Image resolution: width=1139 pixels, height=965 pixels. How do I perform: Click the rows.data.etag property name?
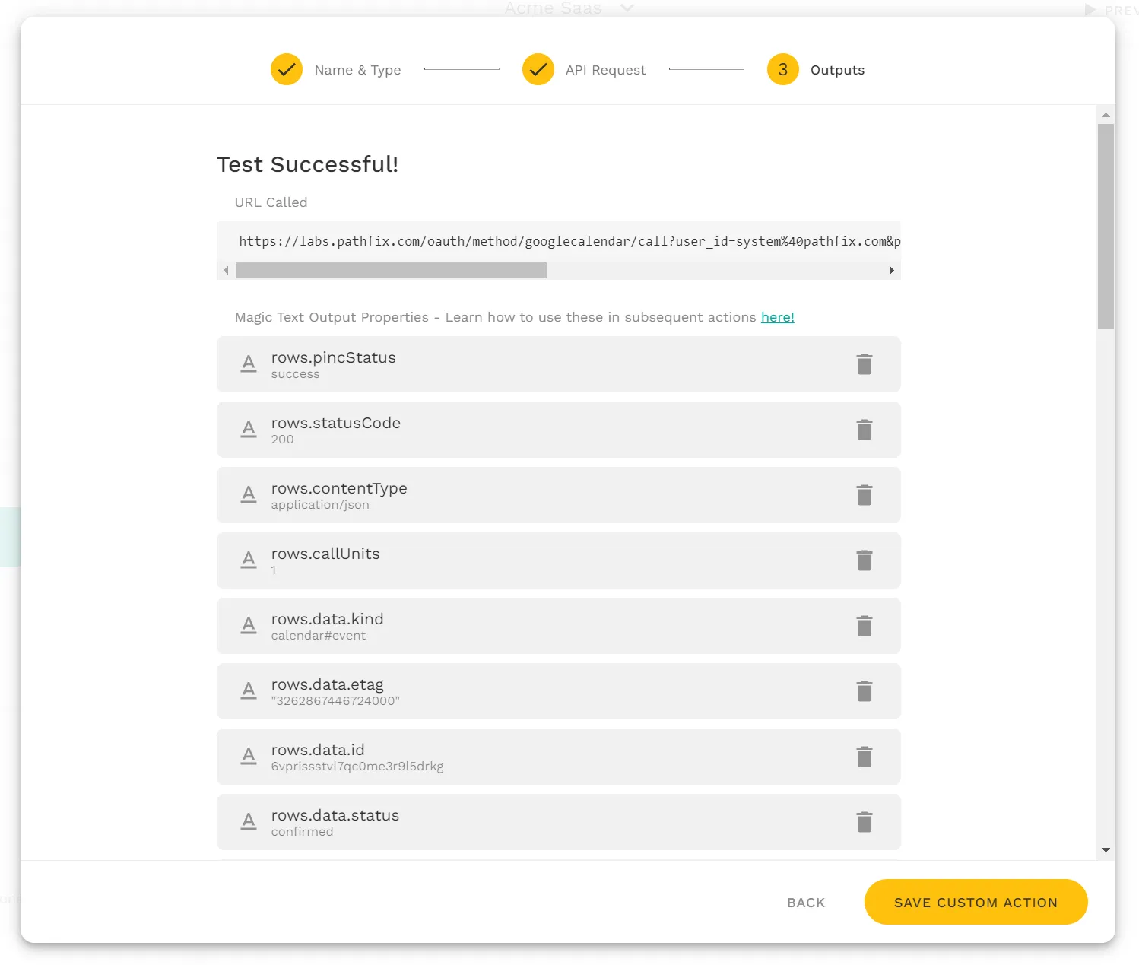(x=328, y=684)
